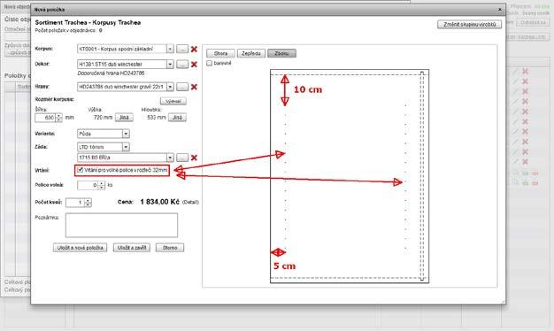Screen dimensions: 554x331
Task: Clear the Dekor selection with red X
Action: tap(194, 65)
